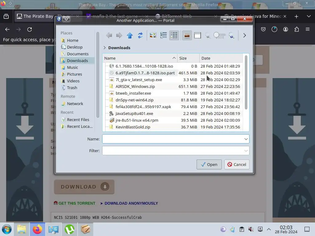315x236 pixels.
Task: Adjust the icon size zoom slider
Action: click(x=219, y=36)
